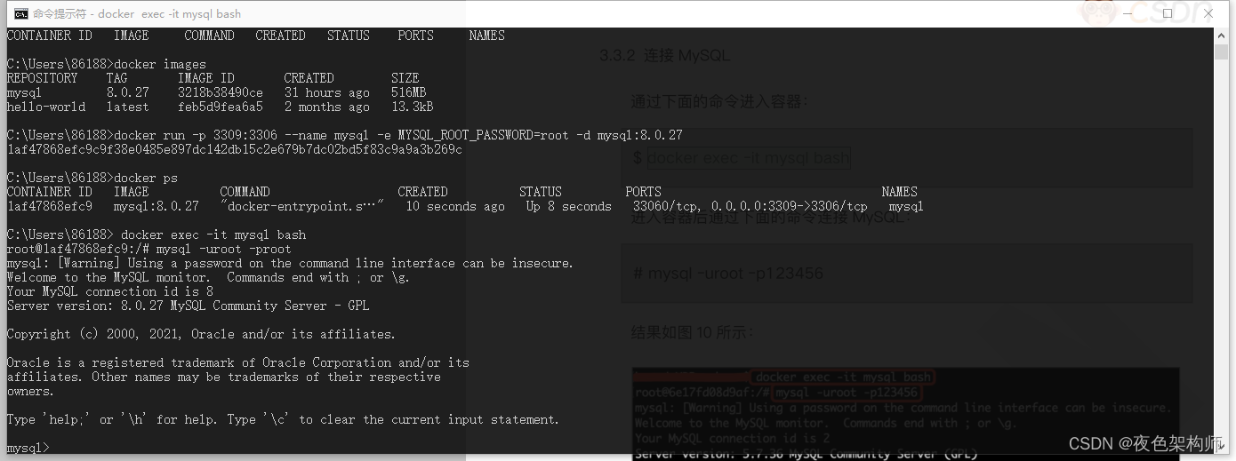The height and width of the screenshot is (461, 1236).
Task: Click the 'docker run -p 3309:3306' command line
Action: [345, 135]
